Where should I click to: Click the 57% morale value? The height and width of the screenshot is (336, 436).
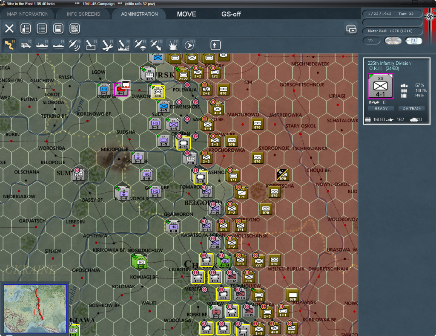pos(419,85)
